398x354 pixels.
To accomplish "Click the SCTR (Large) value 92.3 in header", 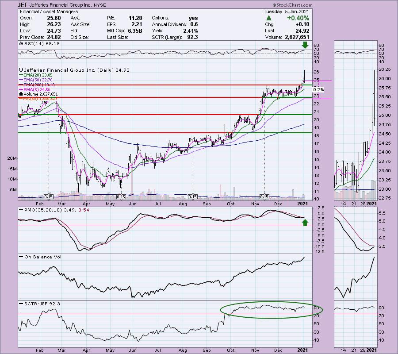I will pyautogui.click(x=192, y=37).
